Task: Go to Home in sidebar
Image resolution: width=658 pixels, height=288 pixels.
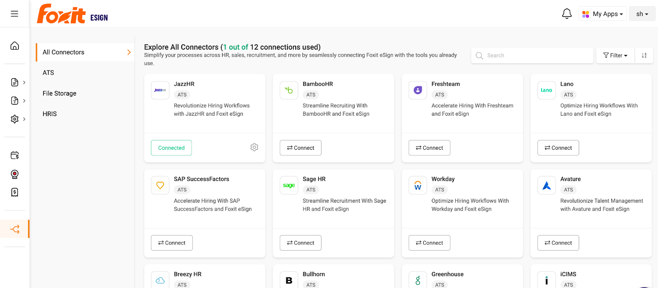Action: point(14,46)
